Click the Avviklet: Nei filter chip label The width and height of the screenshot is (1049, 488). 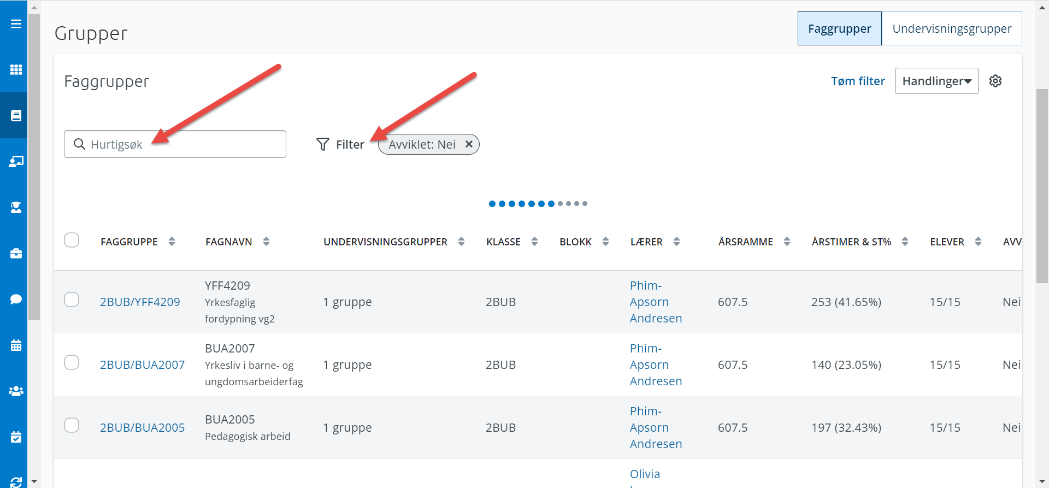pos(422,144)
